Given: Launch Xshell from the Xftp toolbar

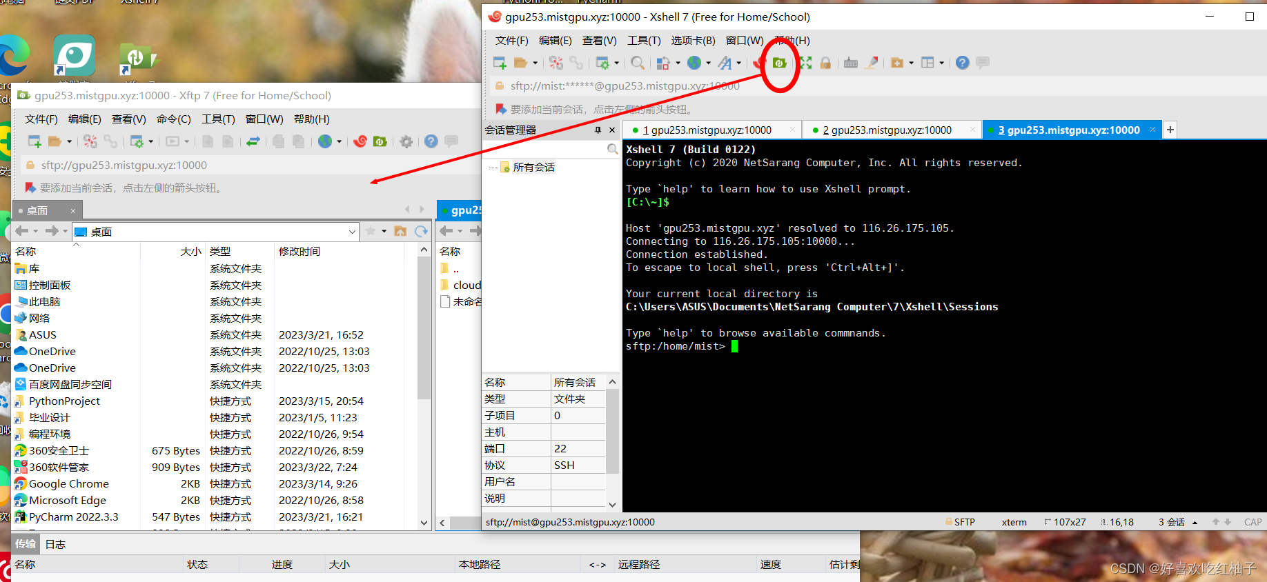Looking at the screenshot, I should (x=360, y=141).
